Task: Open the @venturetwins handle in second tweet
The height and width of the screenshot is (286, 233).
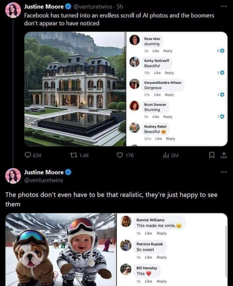Action: 43,180
